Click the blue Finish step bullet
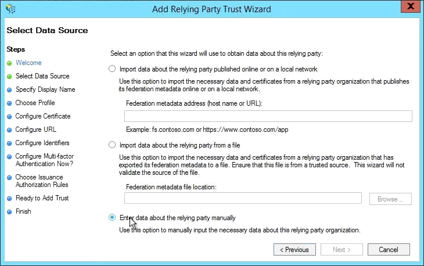 (x=9, y=212)
